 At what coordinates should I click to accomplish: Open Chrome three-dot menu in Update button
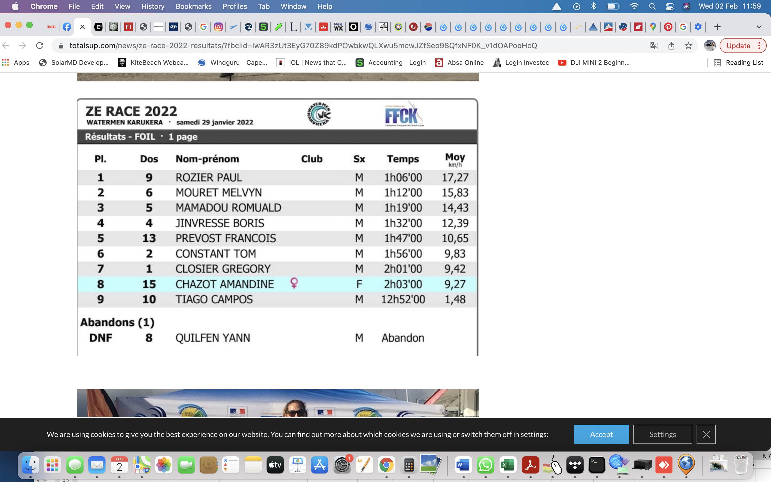tap(759, 46)
